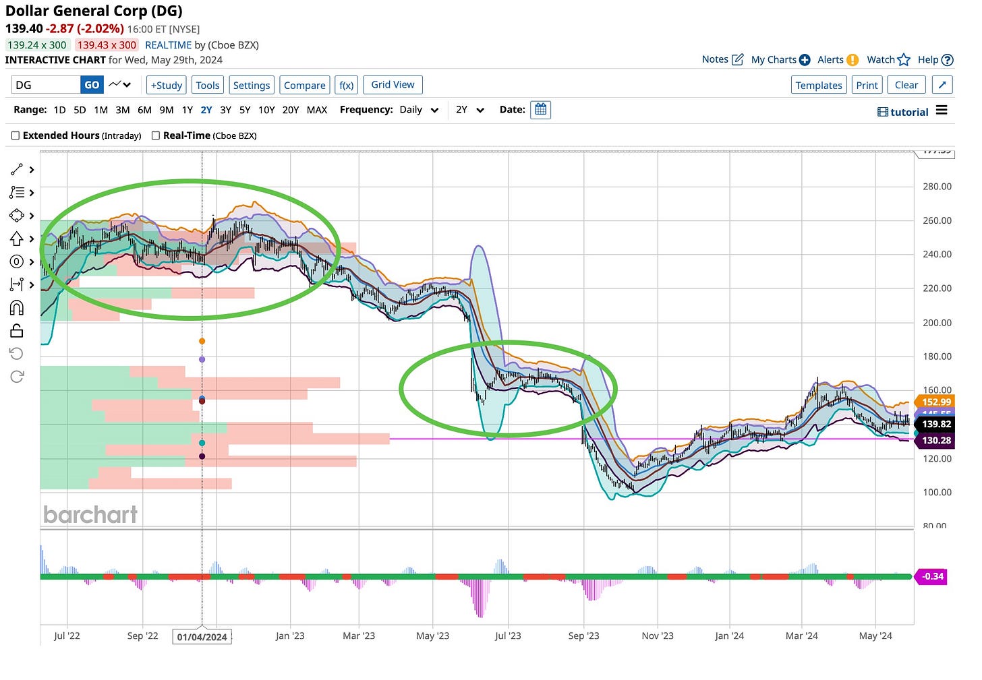Image resolution: width=982 pixels, height=680 pixels.
Task: Open the Tools button
Action: [208, 85]
